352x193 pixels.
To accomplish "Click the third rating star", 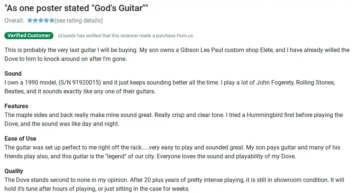I will point(41,21).
